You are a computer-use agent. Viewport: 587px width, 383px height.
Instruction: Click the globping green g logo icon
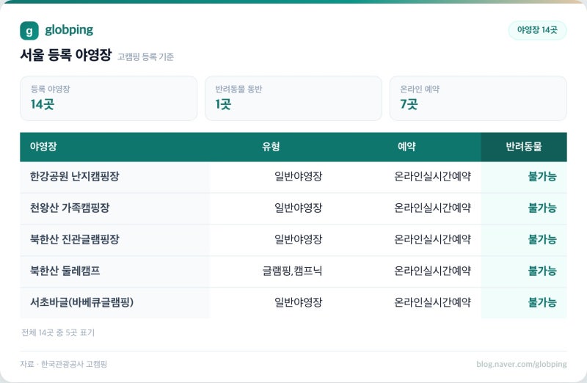29,31
